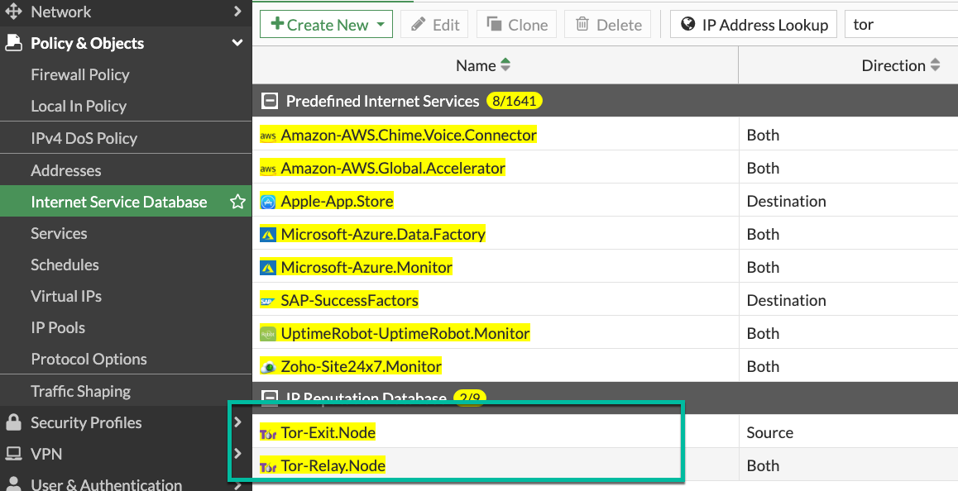958x491 pixels.
Task: Click the Microsoft-Azure.Data.Factory icon
Action: pyautogui.click(x=268, y=235)
